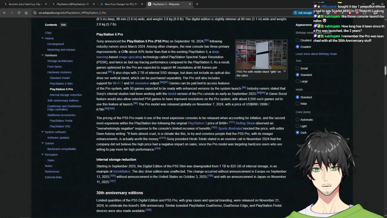This screenshot has height=218, width=387.
Task: Collapse the Reception section in Contents
Action: [42, 154]
